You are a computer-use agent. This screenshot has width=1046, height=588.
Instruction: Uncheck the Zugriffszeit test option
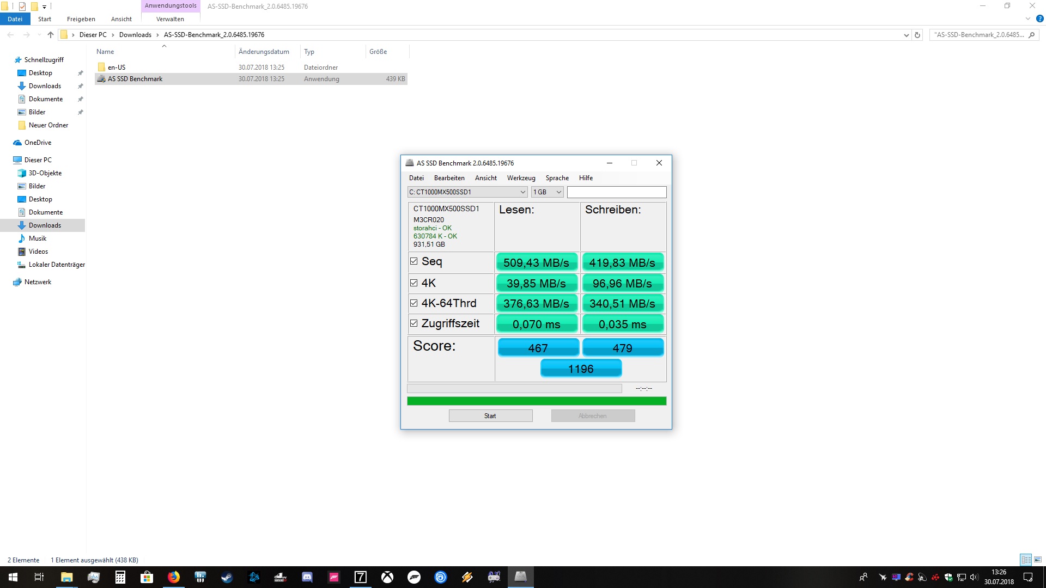tap(414, 323)
